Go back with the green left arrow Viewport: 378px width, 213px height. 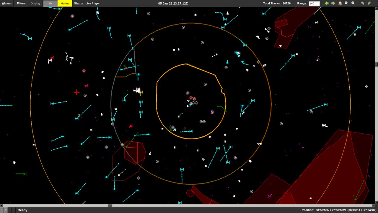tap(327, 3)
